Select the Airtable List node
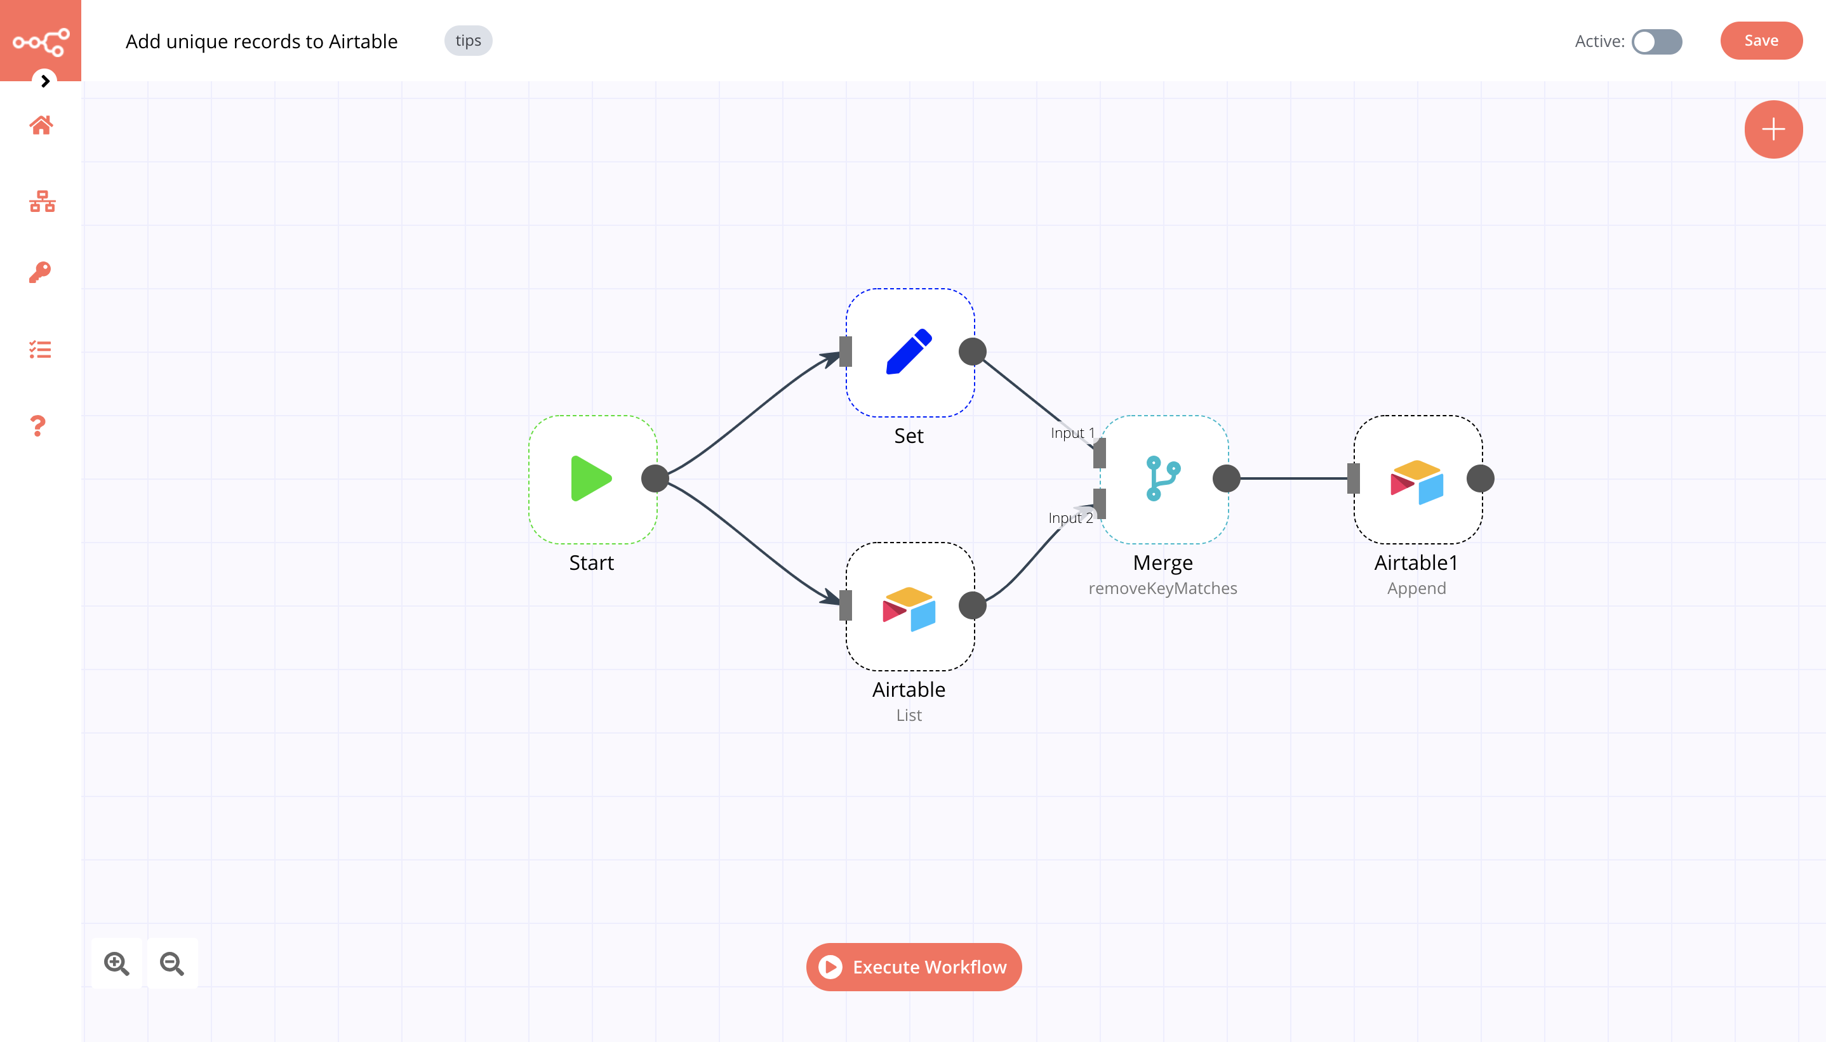This screenshot has height=1042, width=1826. pos(909,606)
